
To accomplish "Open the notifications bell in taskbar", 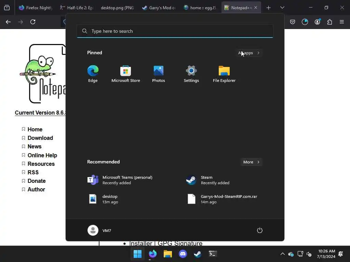I will tap(341, 254).
